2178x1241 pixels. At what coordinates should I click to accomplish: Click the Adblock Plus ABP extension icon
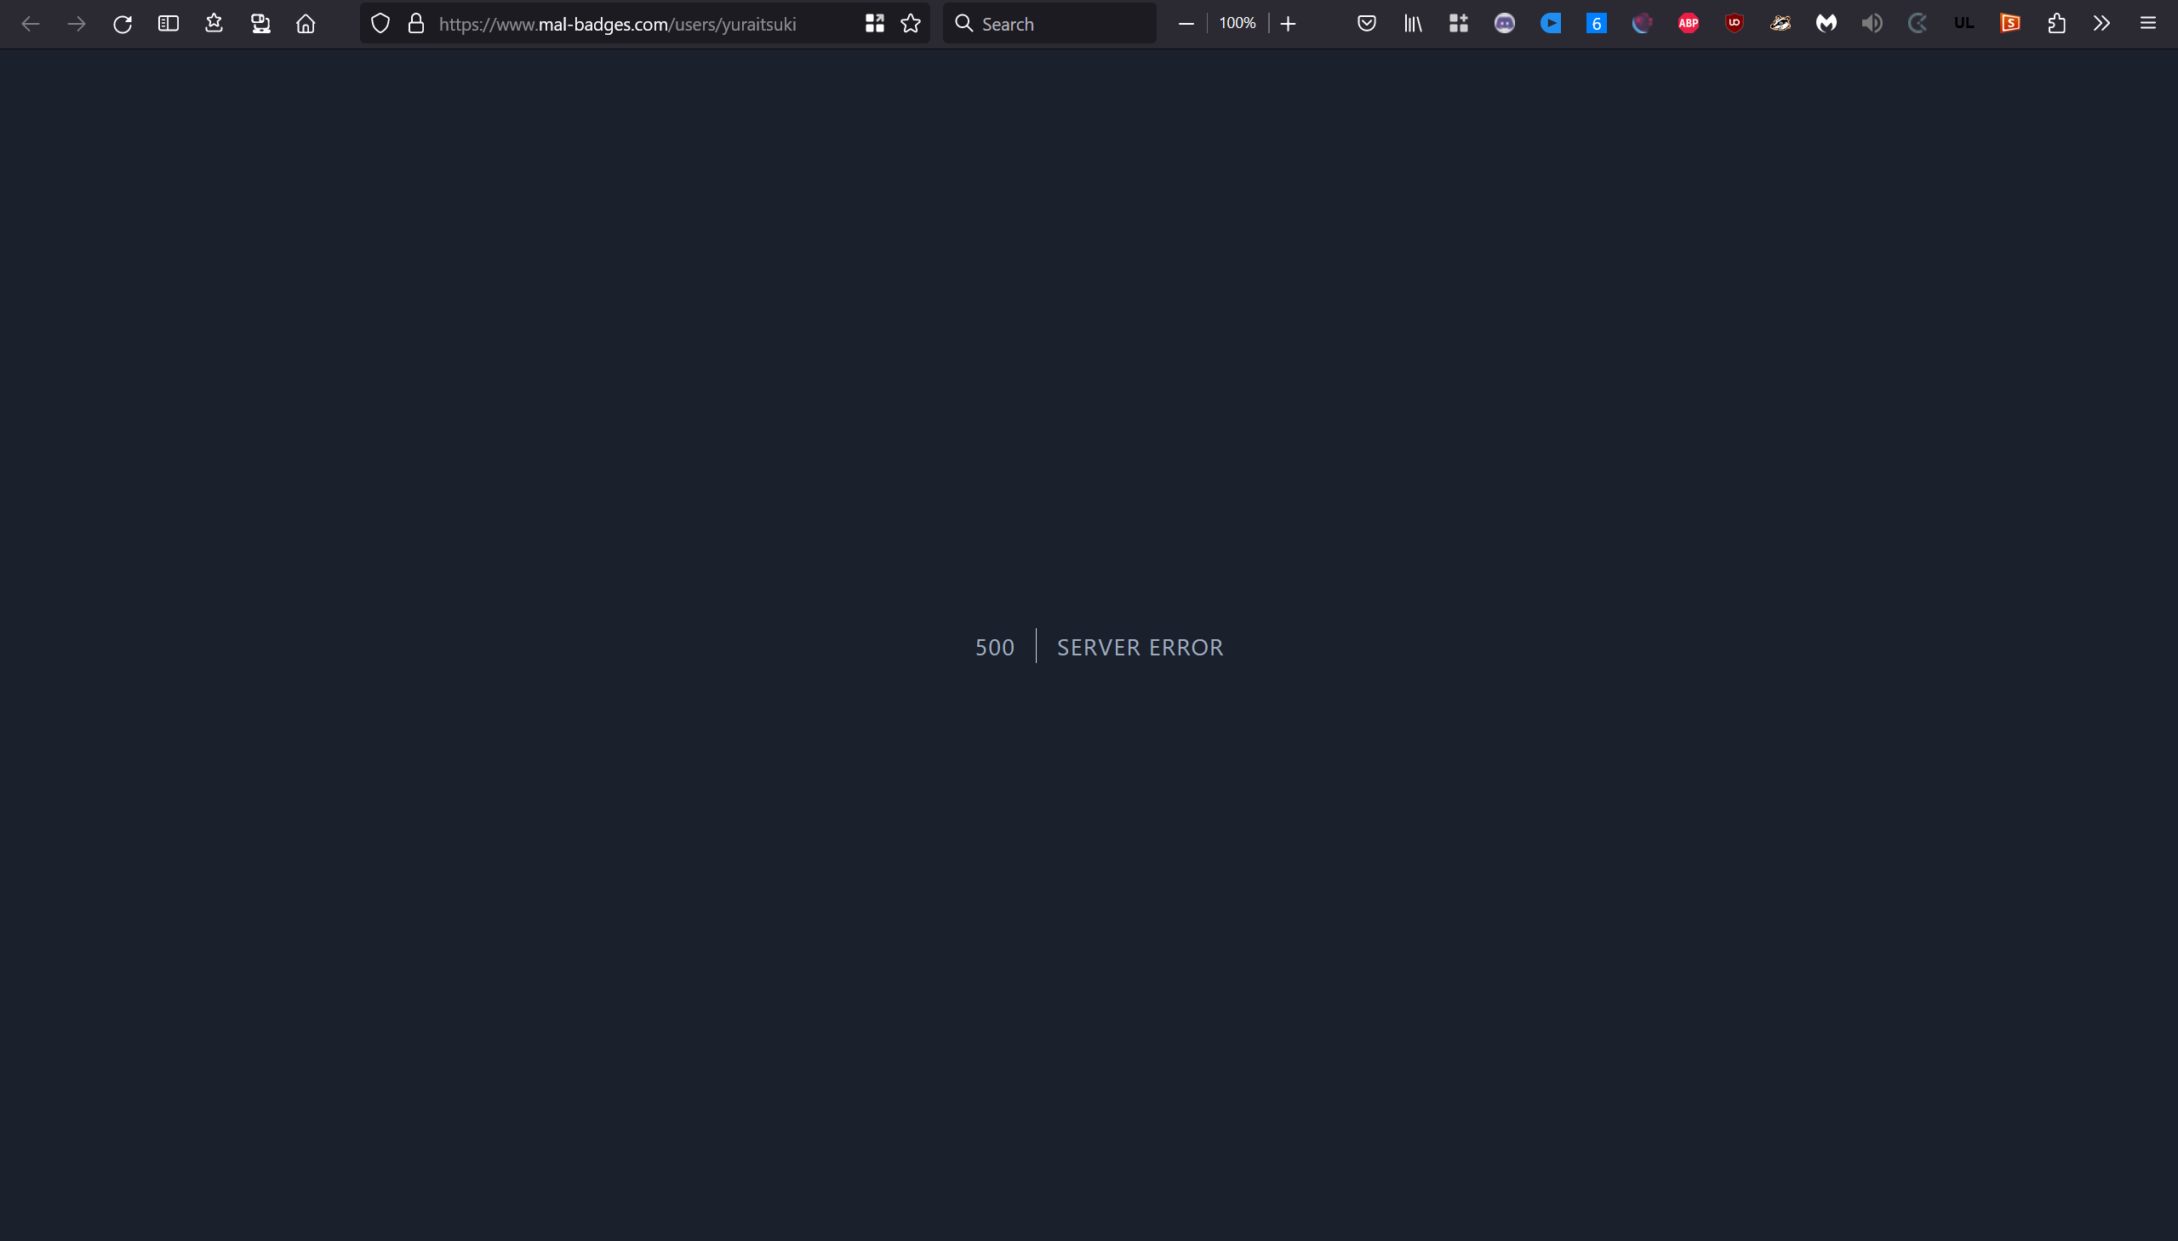coord(1688,24)
